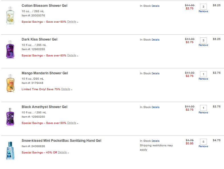Viewport: 224px width, 169px height.
Task: Open the Dark Kiss Shower Gel bottle thumbnail
Action: (10, 49)
